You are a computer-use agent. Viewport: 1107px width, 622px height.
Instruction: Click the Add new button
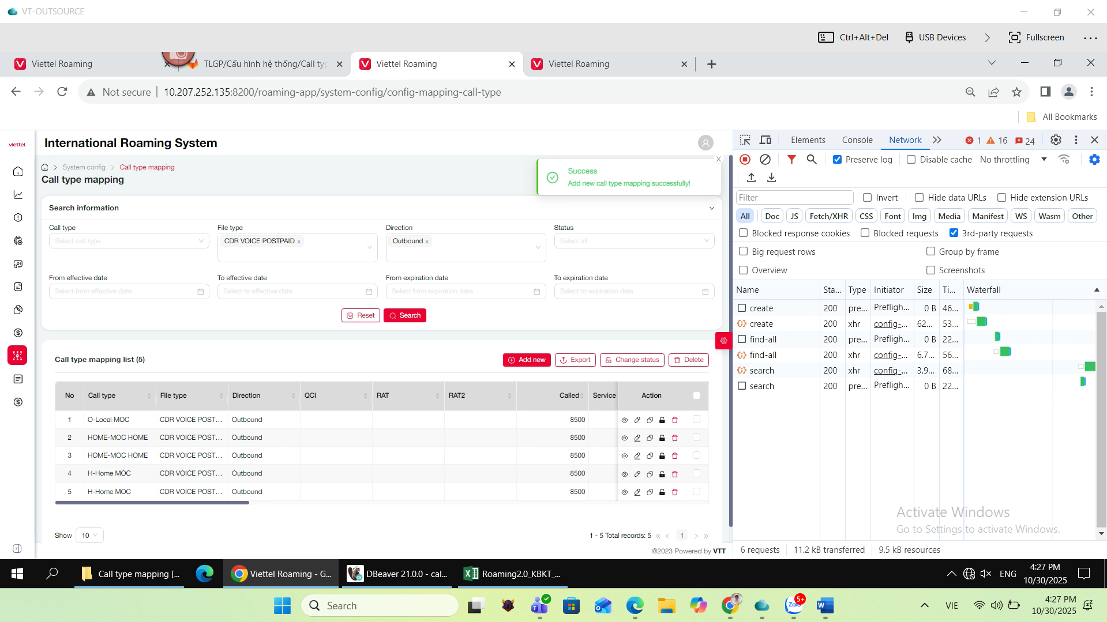coord(526,360)
